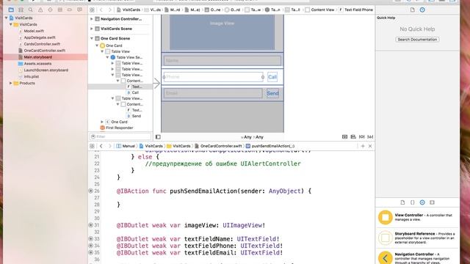This screenshot has width=470, height=264.
Task: Click outlet circle beside imageView declaration
Action: 90,225
